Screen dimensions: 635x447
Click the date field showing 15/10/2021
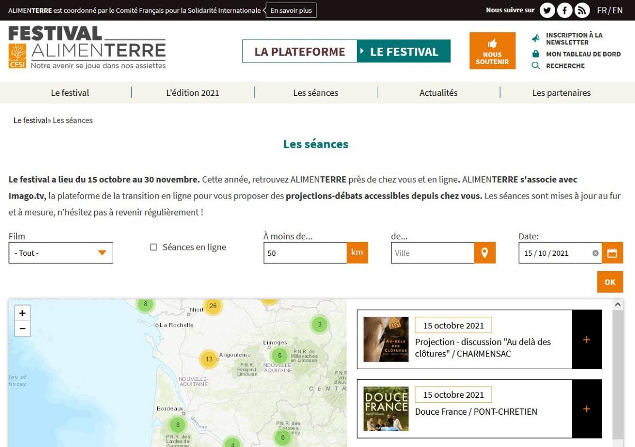[x=560, y=253]
